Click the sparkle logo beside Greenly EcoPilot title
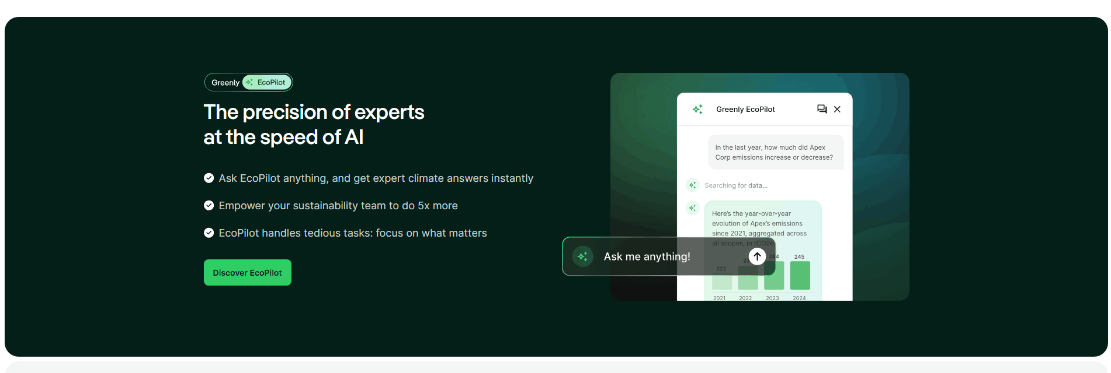 [x=697, y=109]
